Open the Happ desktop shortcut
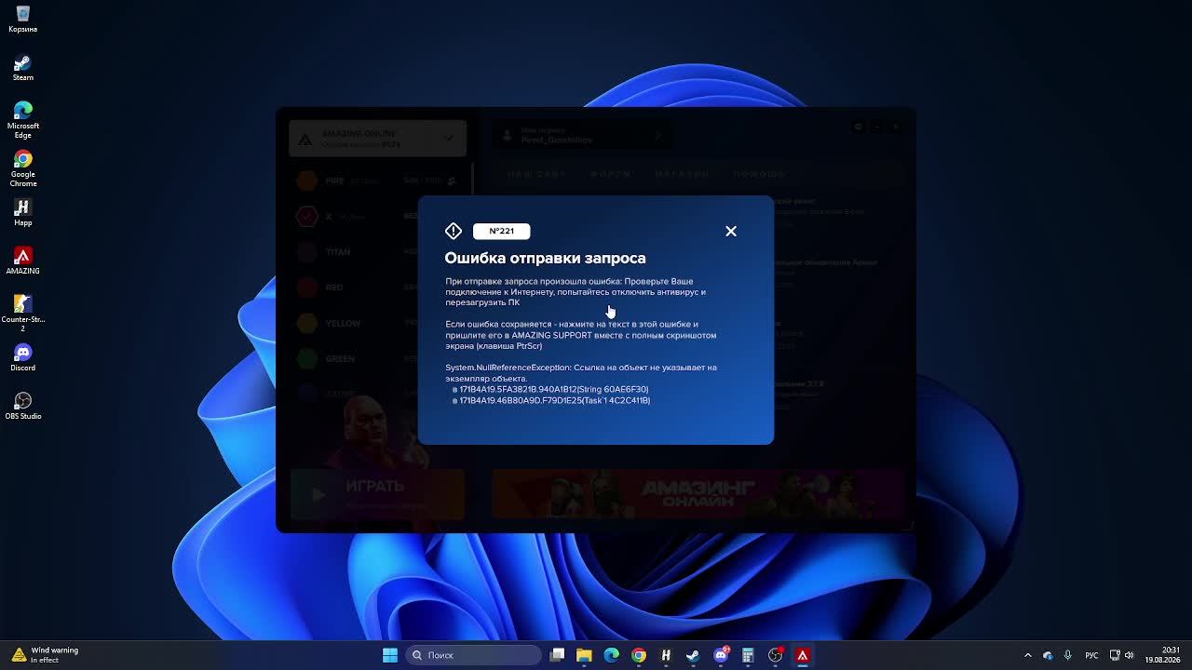1192x670 pixels. 22,213
